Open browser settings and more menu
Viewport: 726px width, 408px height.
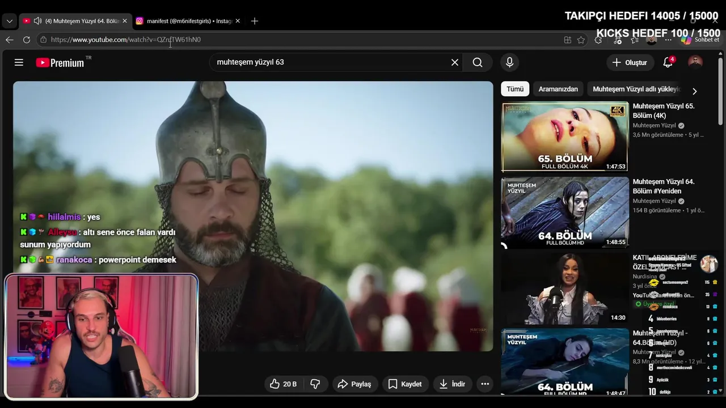click(669, 40)
